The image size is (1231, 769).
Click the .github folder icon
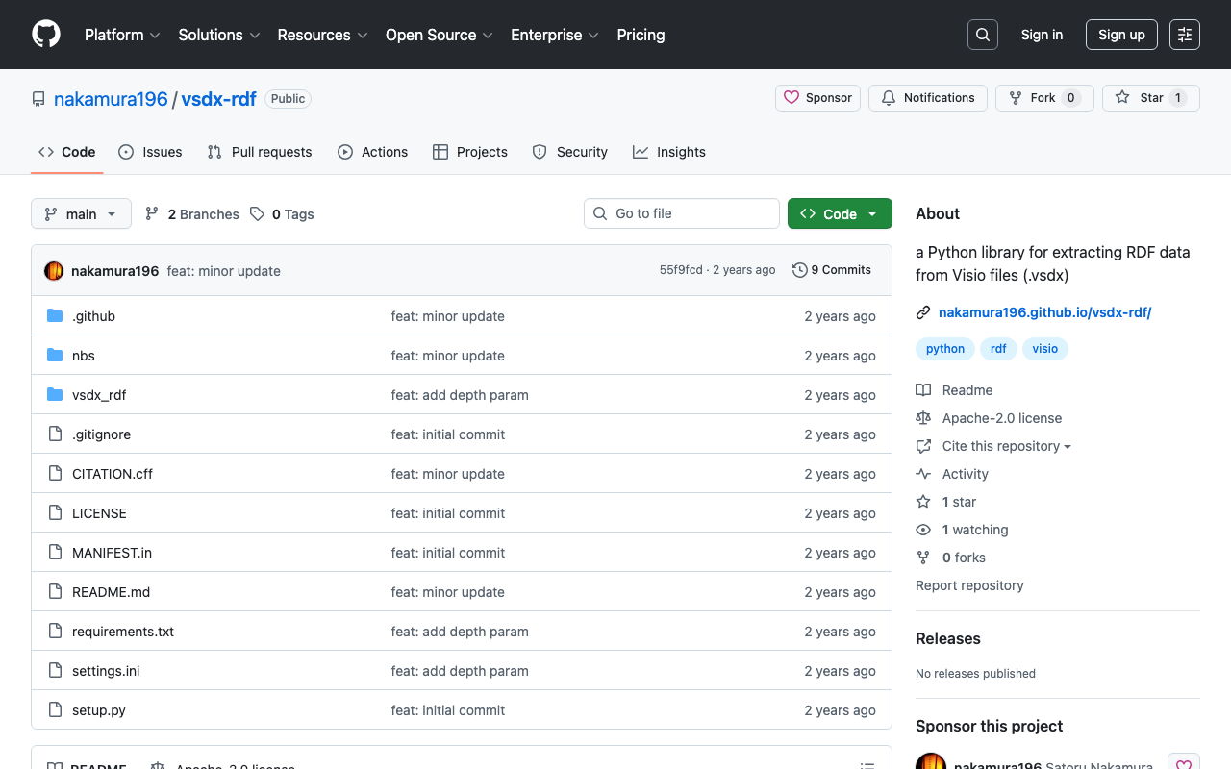pos(55,316)
